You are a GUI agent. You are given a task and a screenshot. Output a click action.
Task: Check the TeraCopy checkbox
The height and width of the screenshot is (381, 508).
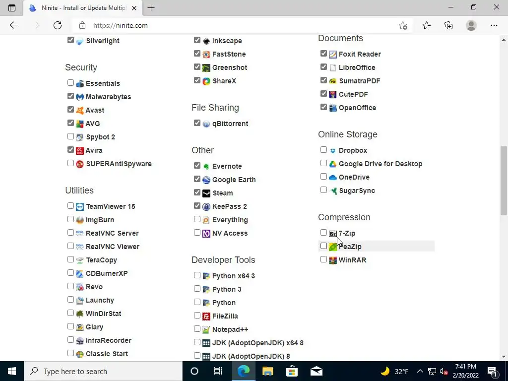70,259
